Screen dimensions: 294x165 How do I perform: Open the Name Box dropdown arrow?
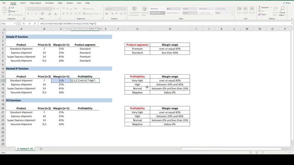click(x=15, y=23)
